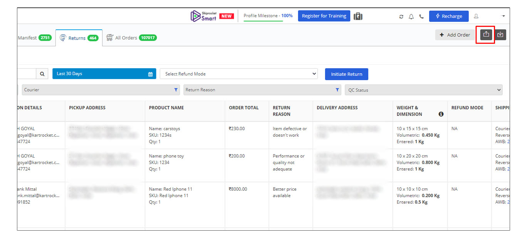Expand the Select Refund Mode dropdown
527x238 pixels.
point(239,74)
